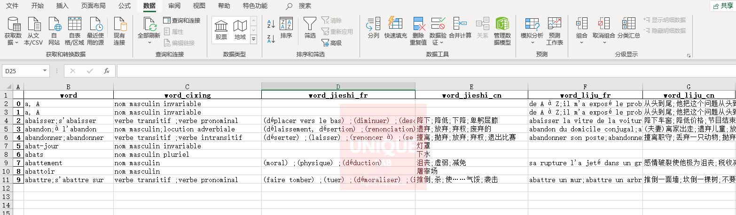Expand the Refresh All (全部刷新) dropdown arrow
This screenshot has height=215, width=736.
[x=149, y=43]
